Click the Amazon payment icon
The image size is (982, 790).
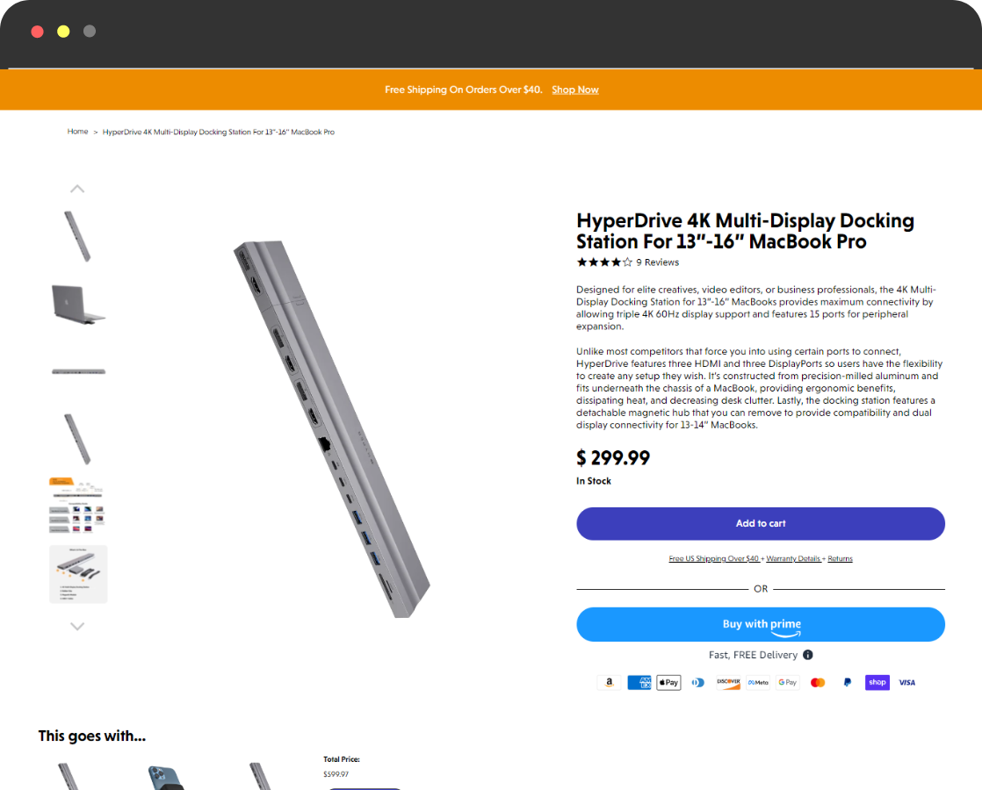click(x=609, y=682)
